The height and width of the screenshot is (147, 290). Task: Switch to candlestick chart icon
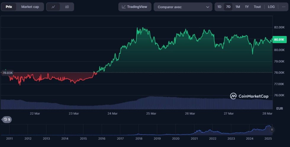[x=67, y=7]
